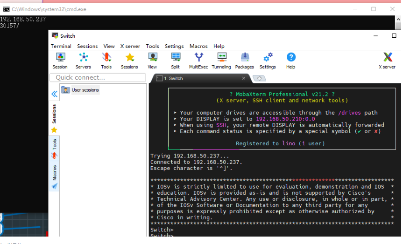Click the cmd.exe scrollbar up arrow
Viewport: 403px width, 244px height.
tap(398, 19)
